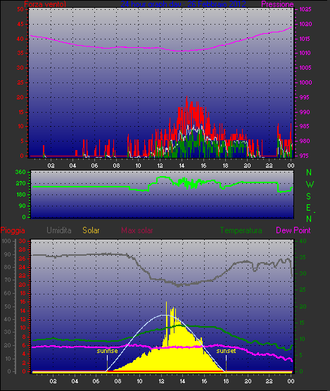
Task: Click the Dew Point legend label
Action: coord(293,230)
